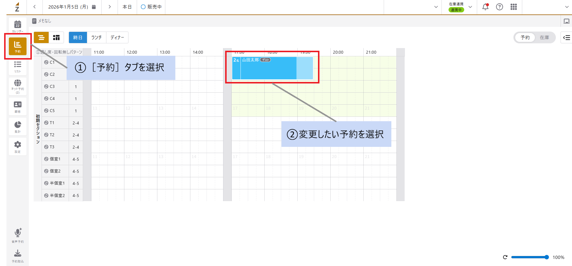Open the 顧客 customer management icon
The width and height of the screenshot is (572, 266).
(x=18, y=106)
